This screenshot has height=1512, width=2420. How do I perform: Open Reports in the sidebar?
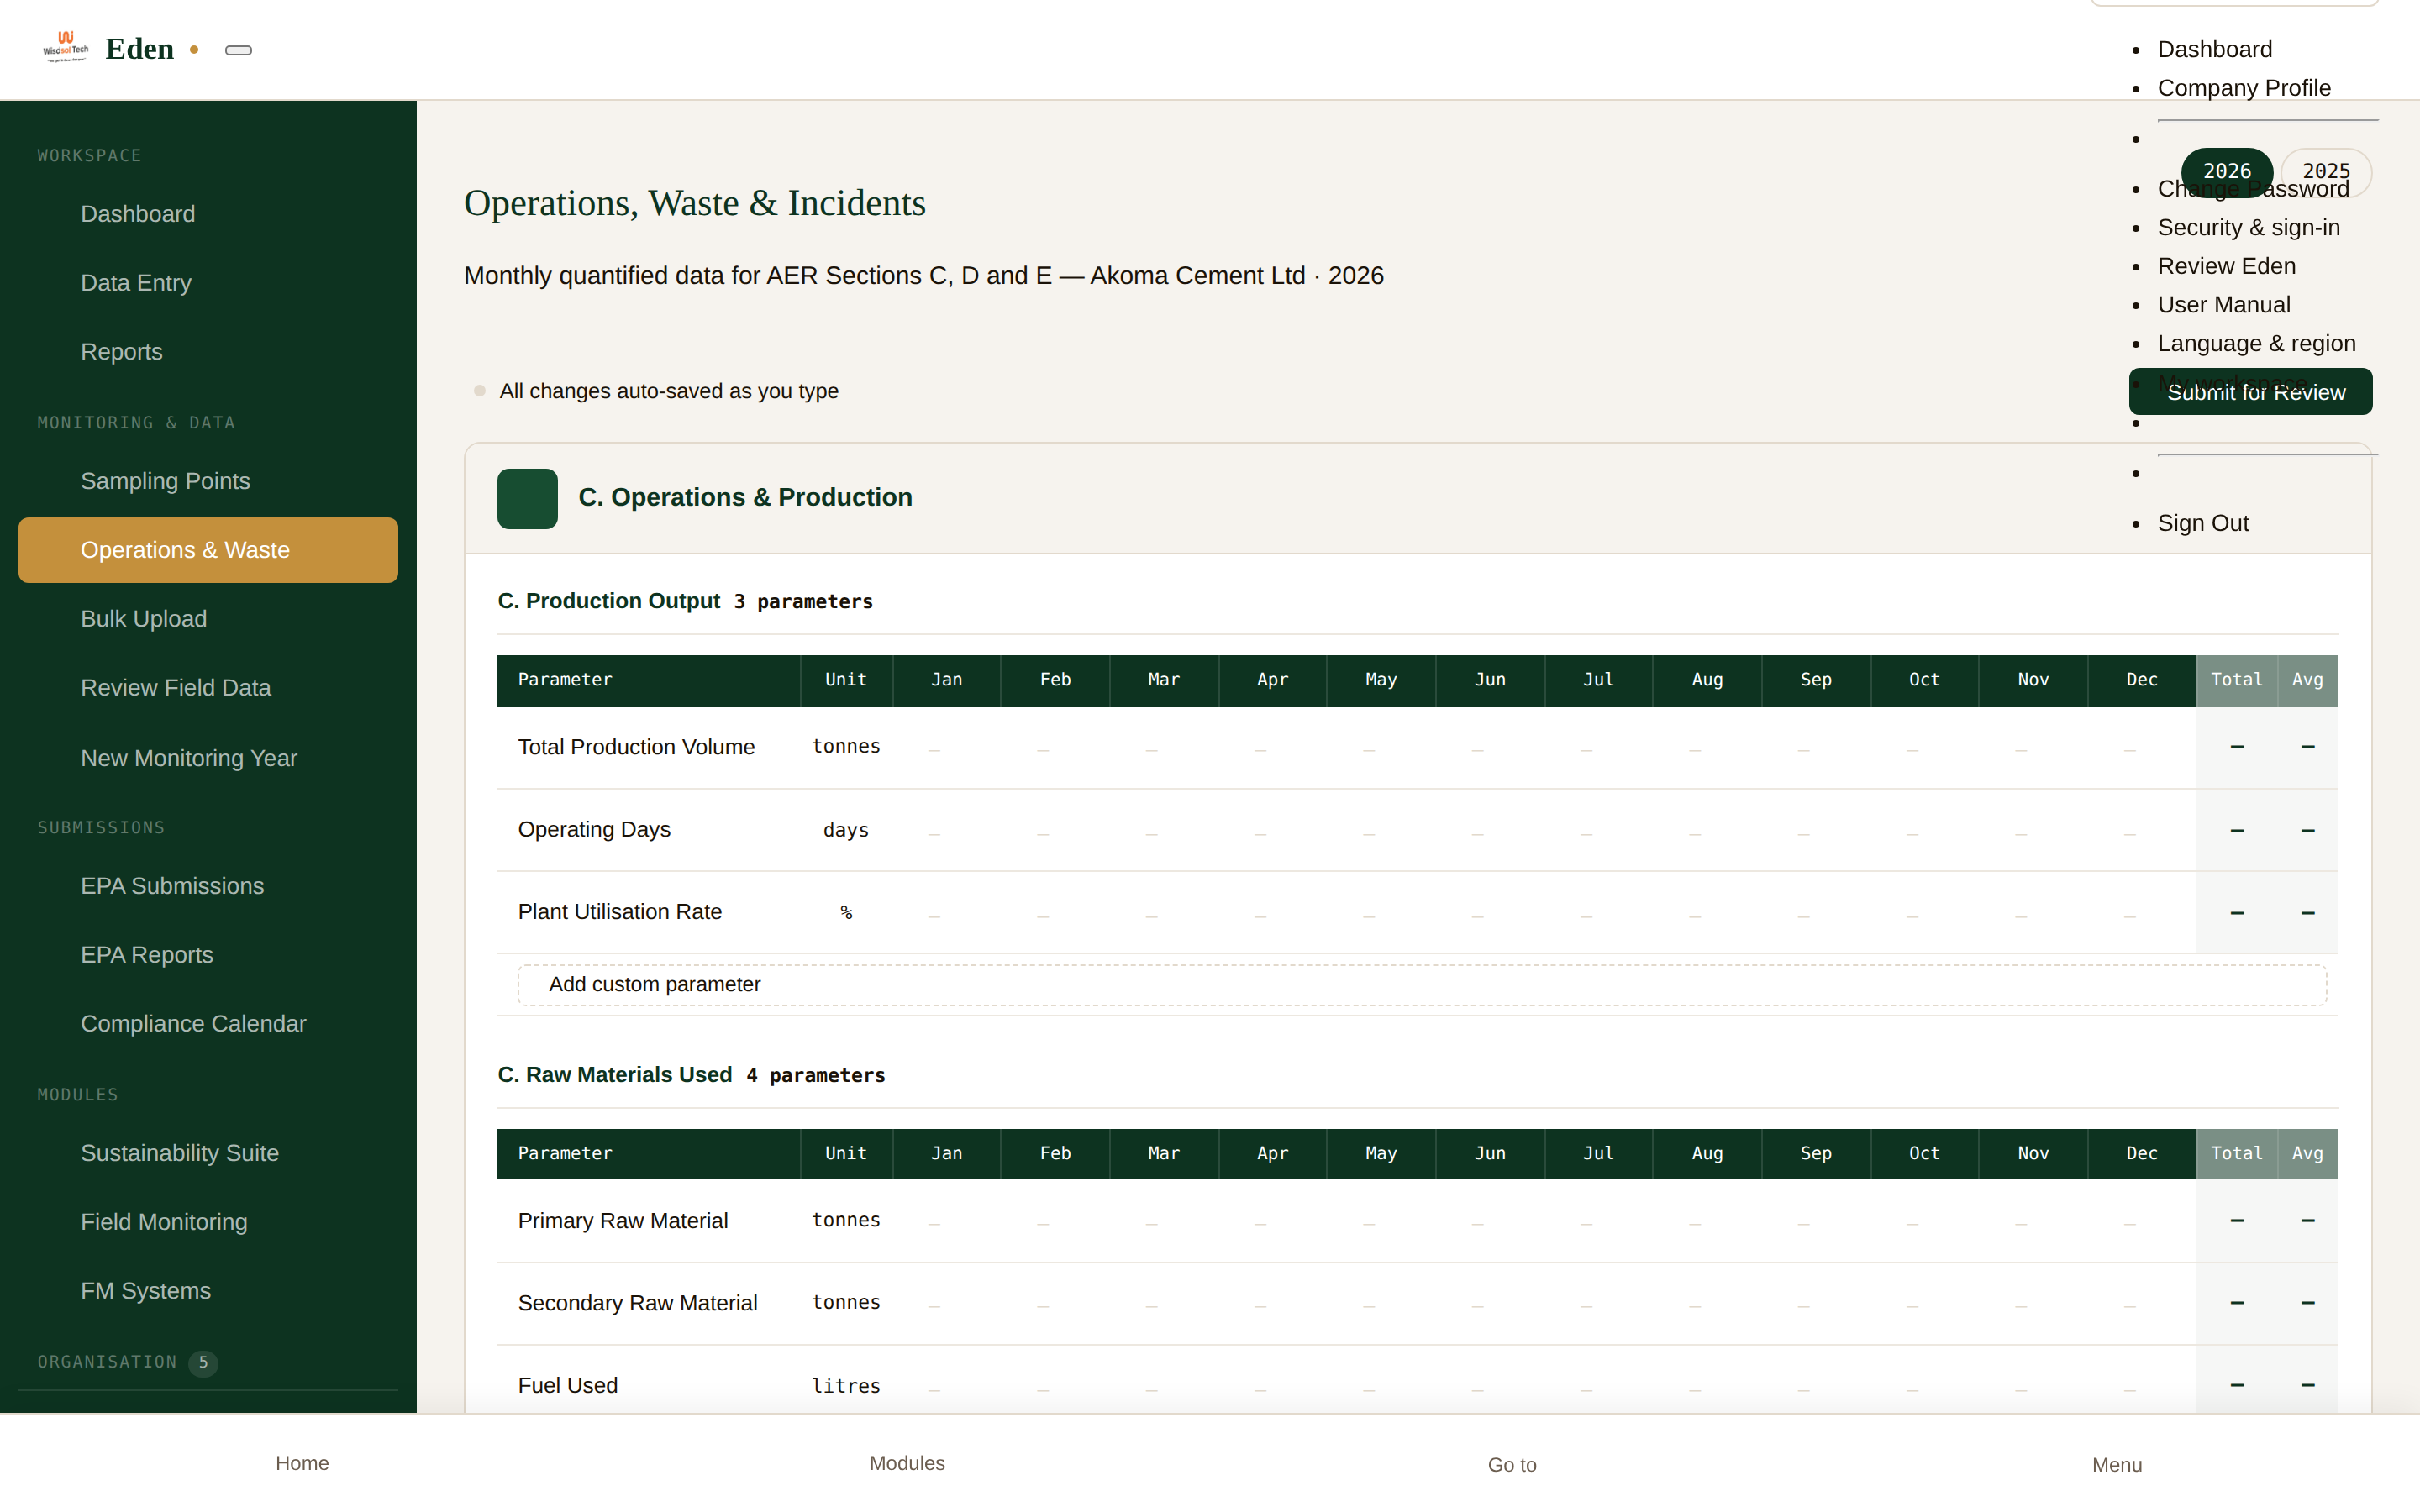[208, 352]
